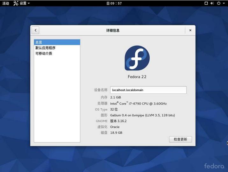Click the GNOME label

(102, 121)
